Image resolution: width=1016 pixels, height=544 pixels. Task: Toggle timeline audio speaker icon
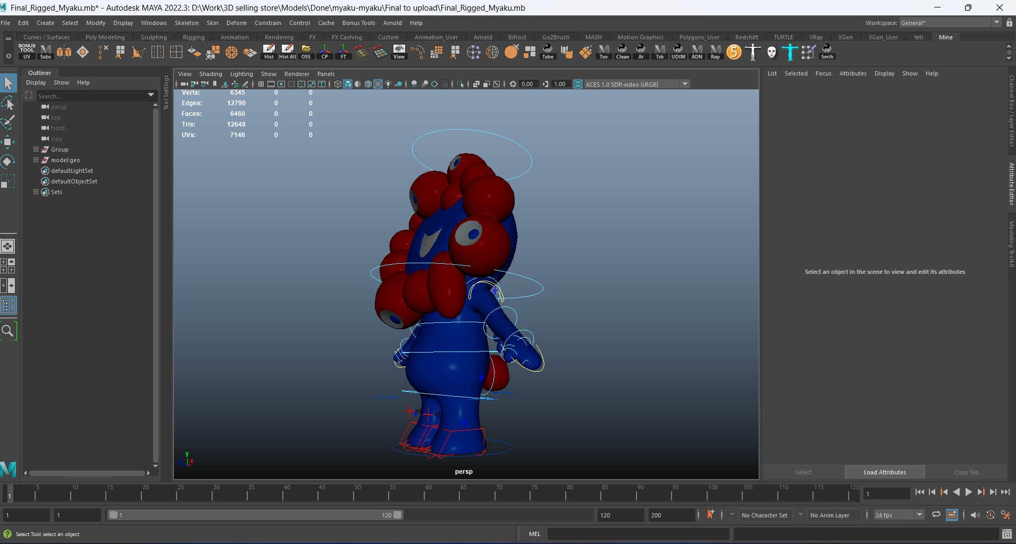coord(975,515)
